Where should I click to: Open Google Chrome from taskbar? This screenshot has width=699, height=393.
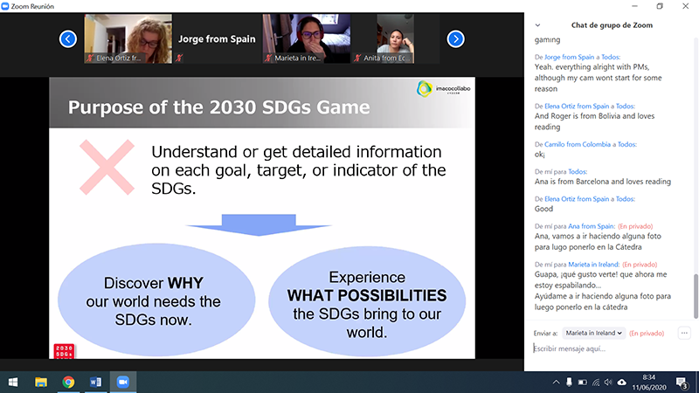click(x=68, y=383)
